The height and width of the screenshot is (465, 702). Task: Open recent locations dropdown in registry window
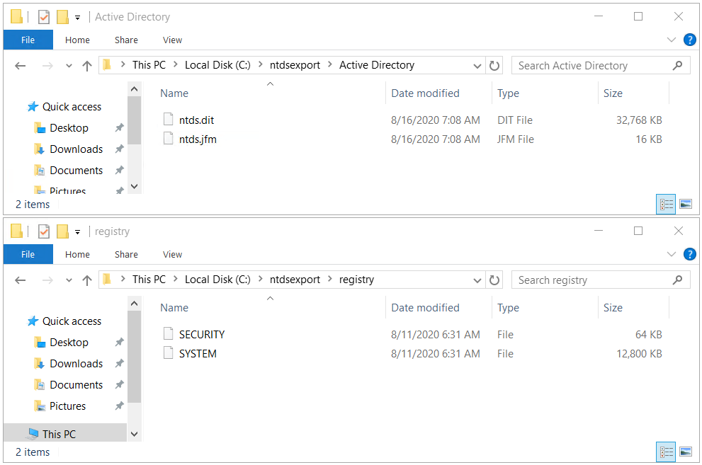[69, 280]
